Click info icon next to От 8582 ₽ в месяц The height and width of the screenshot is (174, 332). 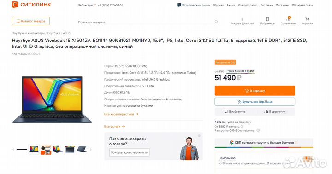[242, 126]
